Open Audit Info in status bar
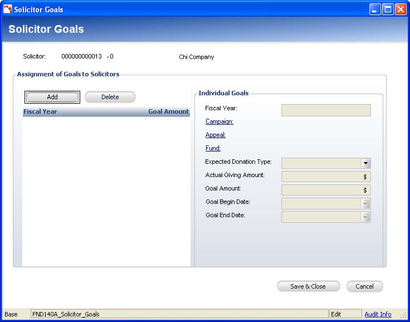The height and width of the screenshot is (322, 410). point(378,314)
